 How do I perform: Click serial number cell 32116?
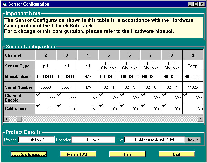(151, 87)
